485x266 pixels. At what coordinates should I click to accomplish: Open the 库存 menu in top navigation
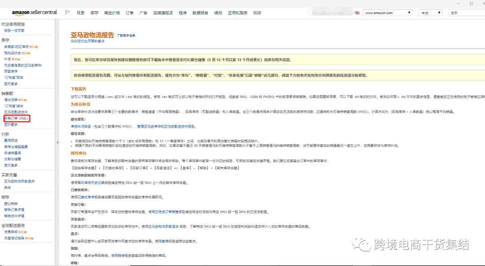point(94,13)
